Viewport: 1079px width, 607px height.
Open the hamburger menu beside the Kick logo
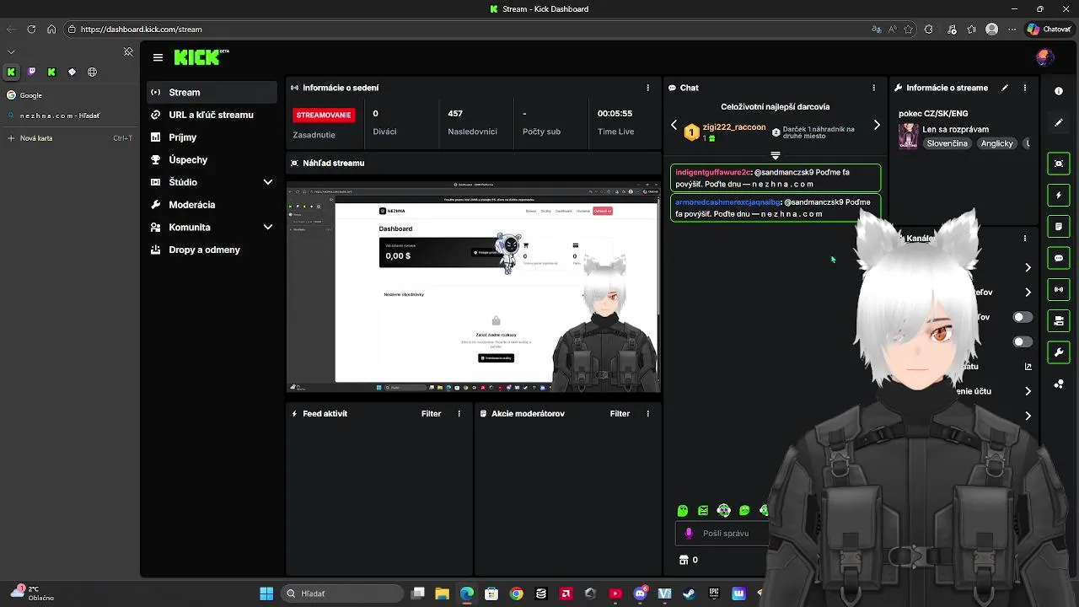click(x=158, y=57)
